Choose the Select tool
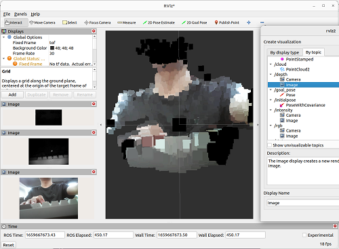Screen dimensions: 339x249 [70, 22]
